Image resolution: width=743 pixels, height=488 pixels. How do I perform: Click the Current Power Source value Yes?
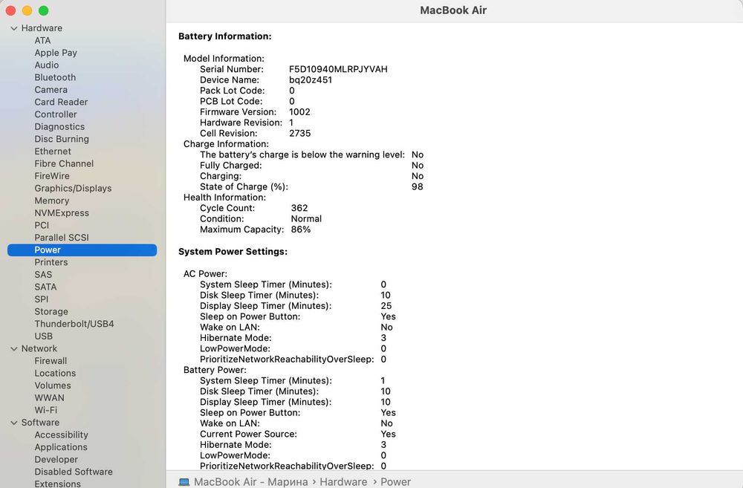388,434
